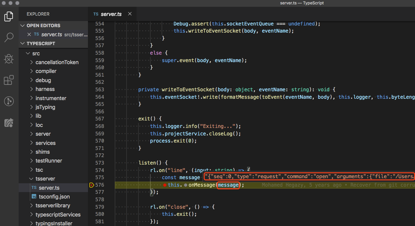Open the Extensions view
Screen dimensions: 415x226
[x=8, y=80]
